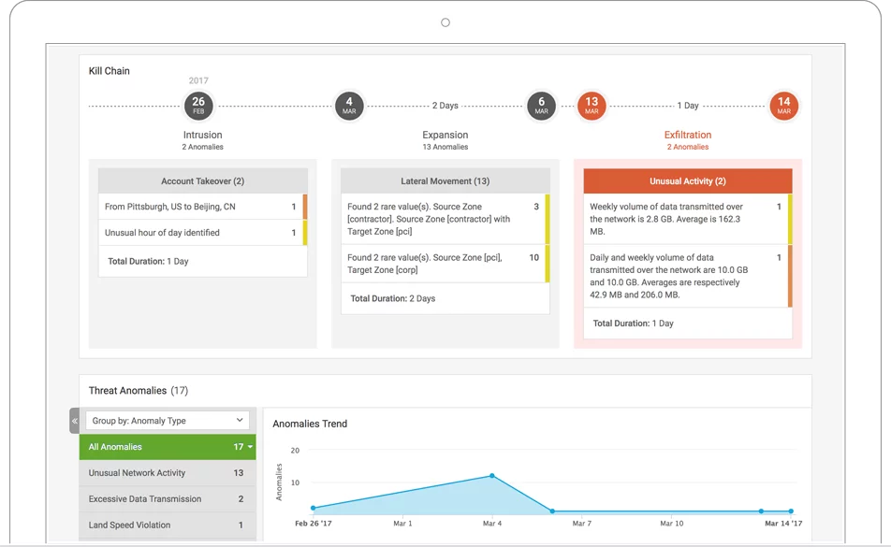Open the Lateral Movement (13) card header
Viewport: 891px width, 547px height.
point(445,181)
